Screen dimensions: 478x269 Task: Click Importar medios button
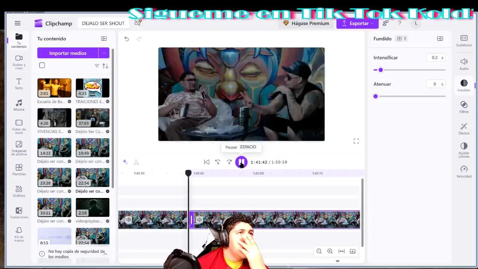click(x=68, y=53)
